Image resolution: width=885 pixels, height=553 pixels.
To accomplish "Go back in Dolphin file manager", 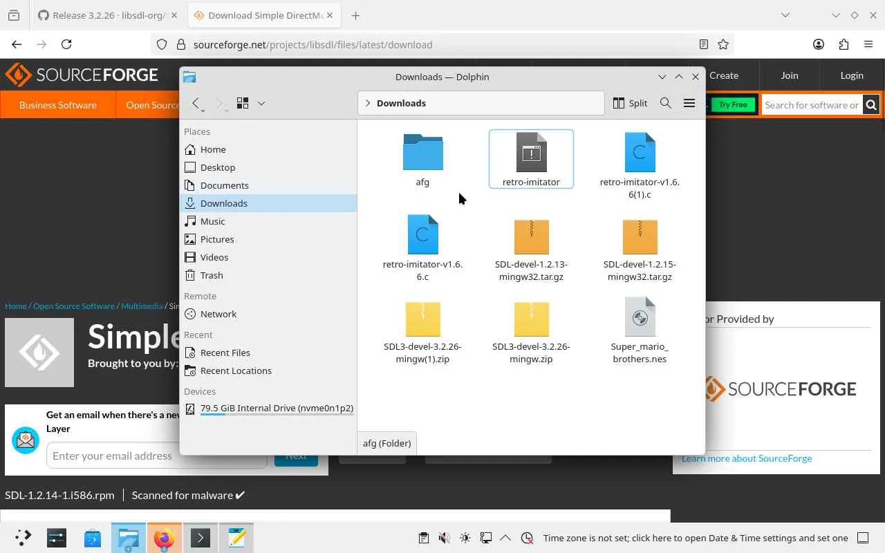I will (x=196, y=103).
